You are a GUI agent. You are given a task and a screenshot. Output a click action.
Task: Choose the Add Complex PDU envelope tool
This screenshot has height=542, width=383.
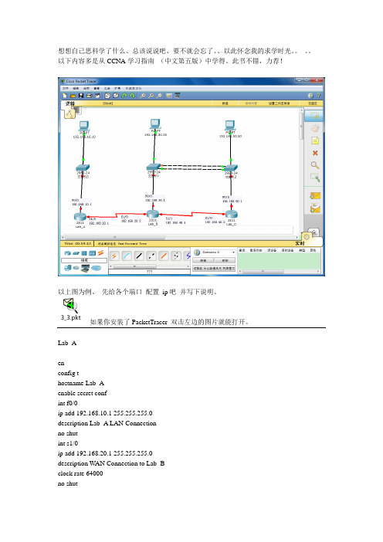click(315, 208)
